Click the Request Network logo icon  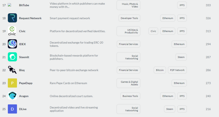pos(12,18)
